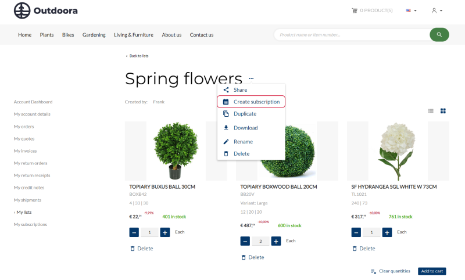Click Share in the context menu

[240, 90]
